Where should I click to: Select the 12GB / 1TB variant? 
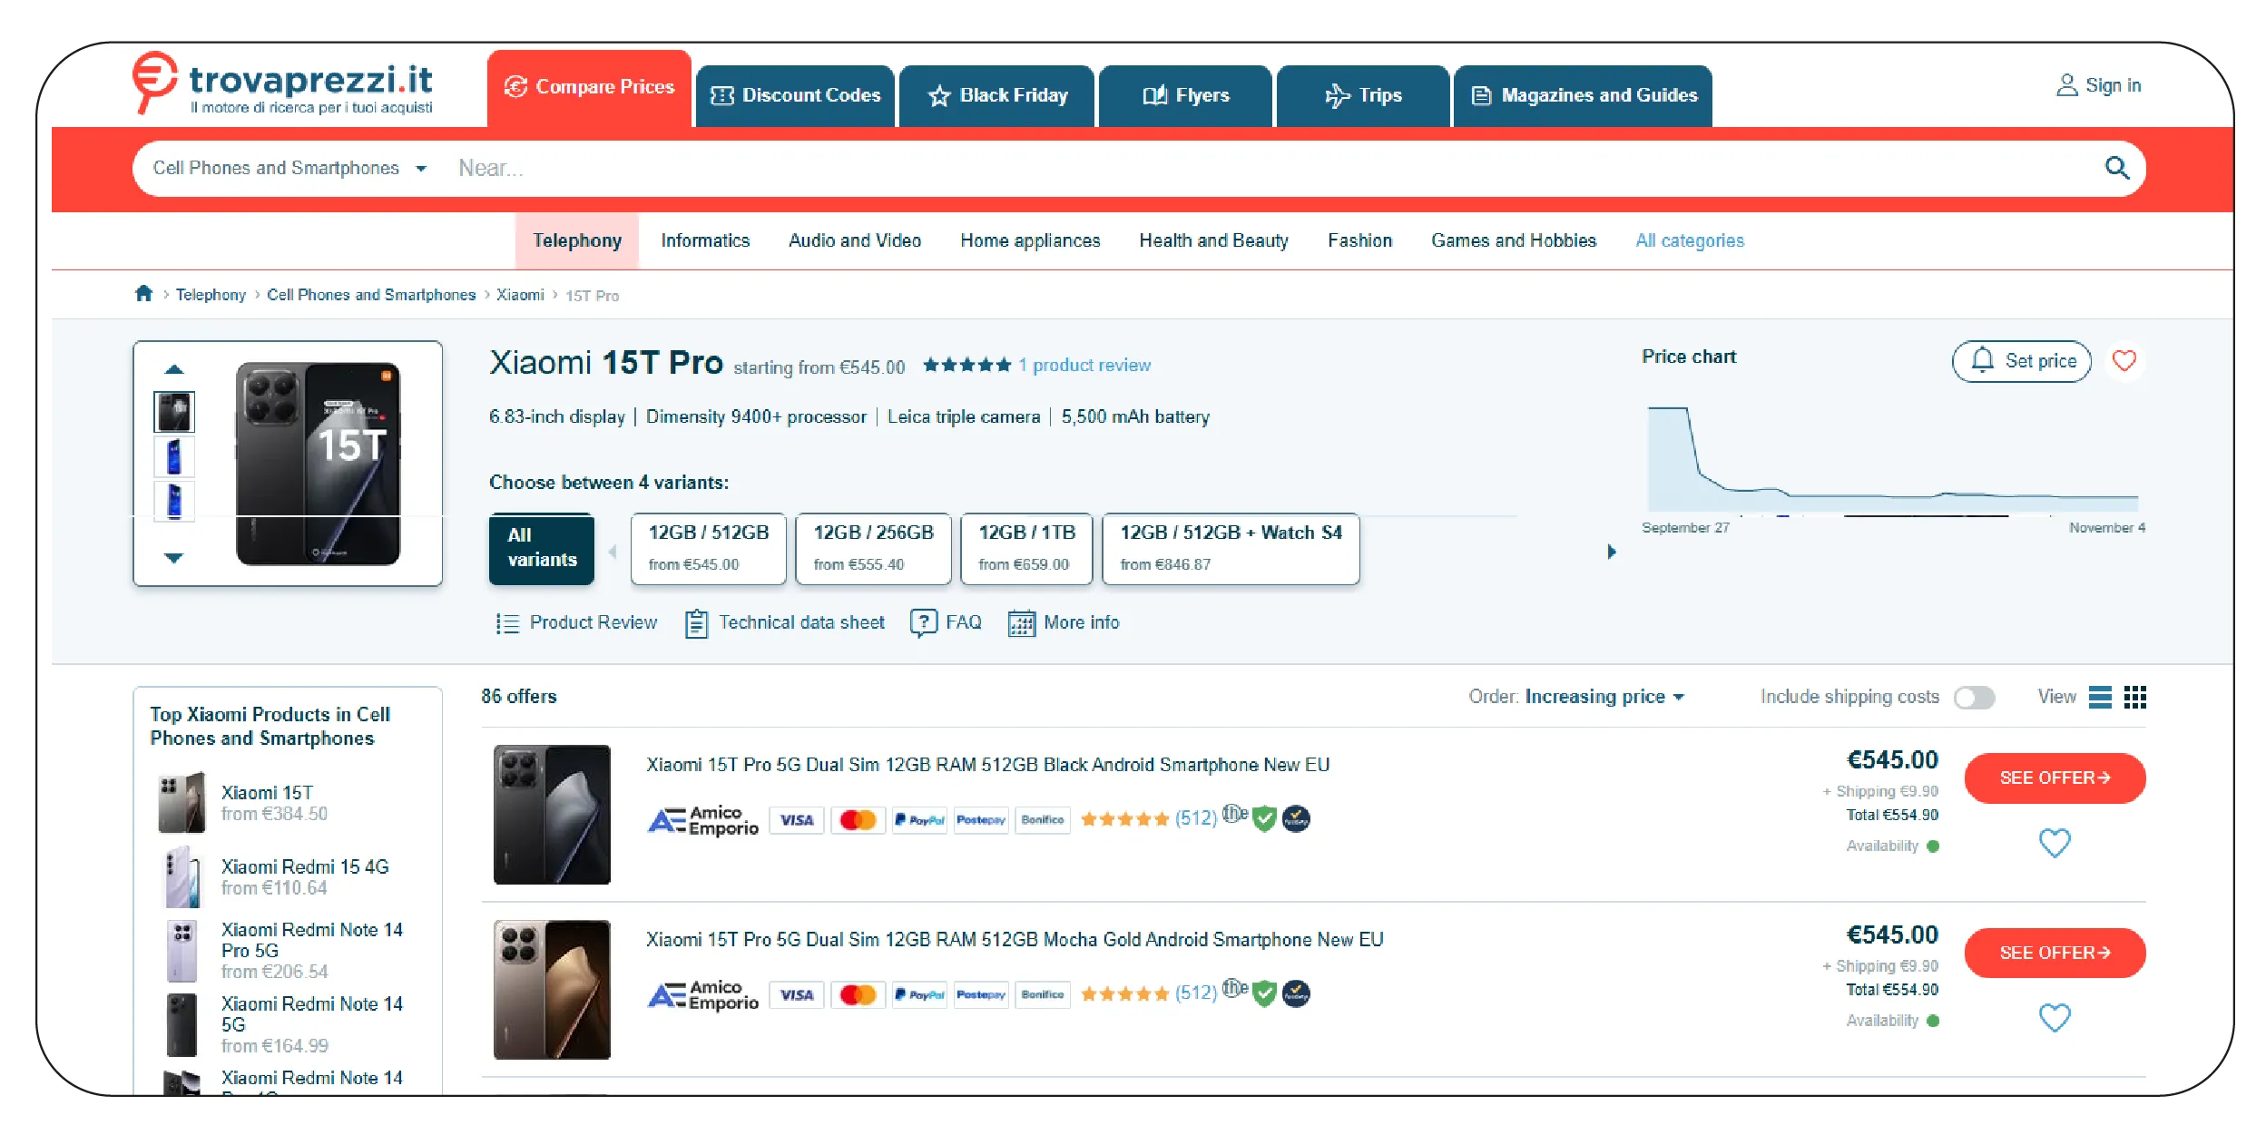point(1026,548)
